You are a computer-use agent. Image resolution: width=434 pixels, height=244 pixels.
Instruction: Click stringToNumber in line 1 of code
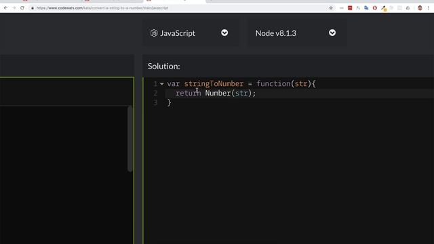point(214,83)
